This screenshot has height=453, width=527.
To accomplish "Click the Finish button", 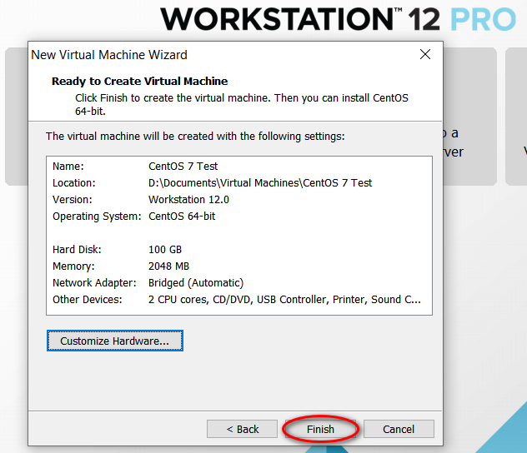I will (x=320, y=429).
